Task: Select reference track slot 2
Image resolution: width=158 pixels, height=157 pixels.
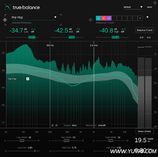Action: 104,18
